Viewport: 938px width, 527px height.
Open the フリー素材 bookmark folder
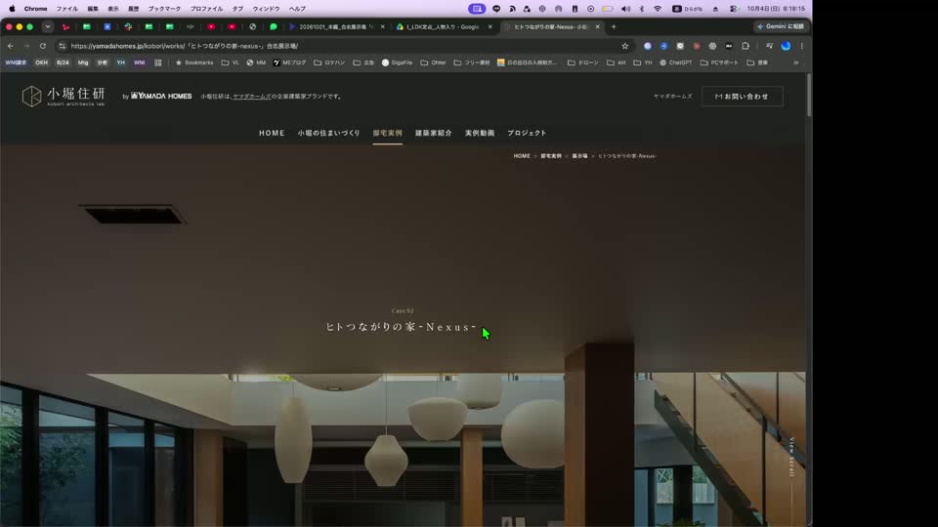tap(472, 62)
